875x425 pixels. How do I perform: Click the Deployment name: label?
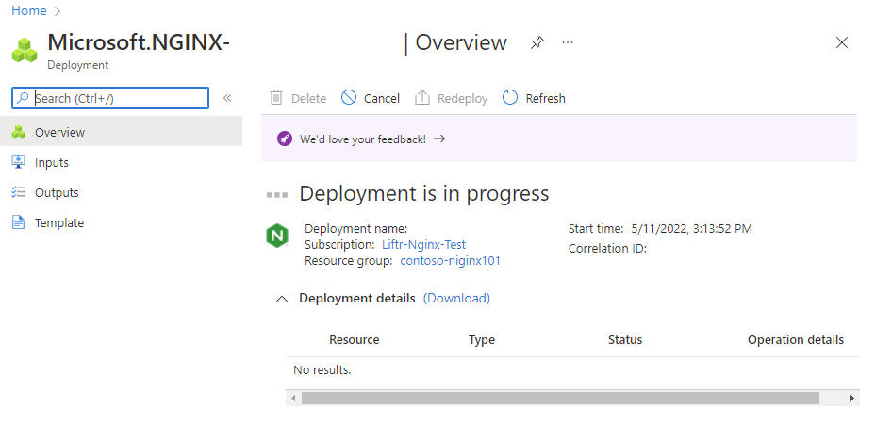(x=356, y=229)
